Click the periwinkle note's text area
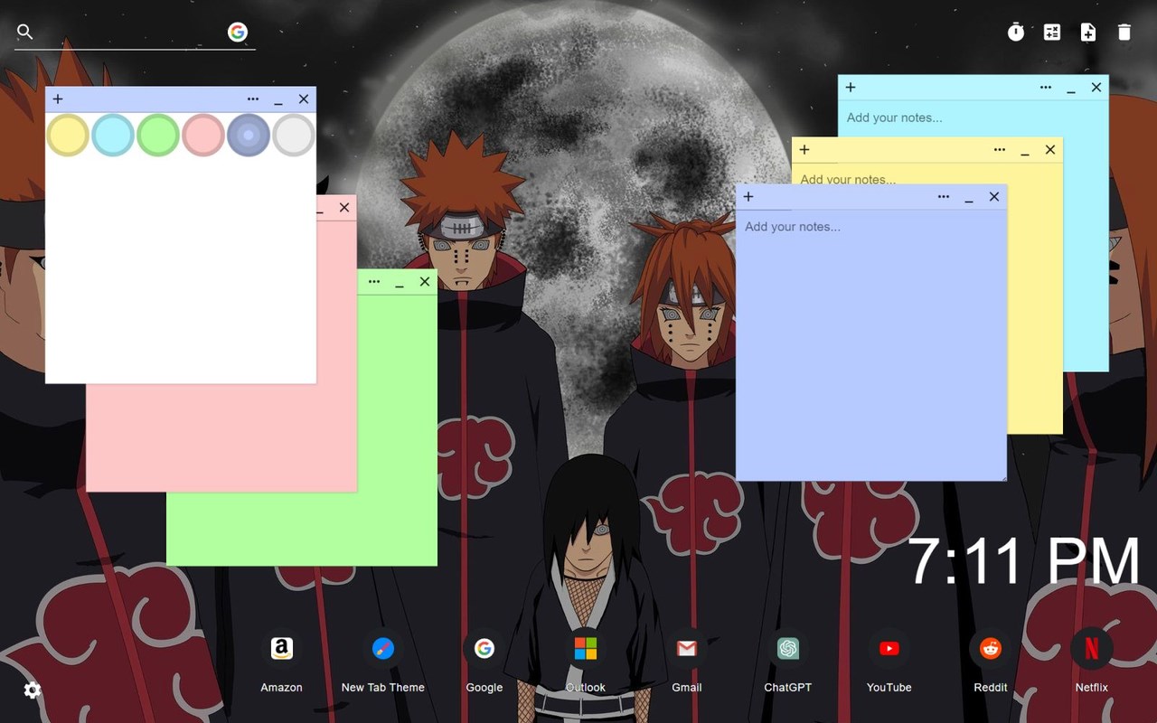This screenshot has width=1157, height=723. click(871, 345)
